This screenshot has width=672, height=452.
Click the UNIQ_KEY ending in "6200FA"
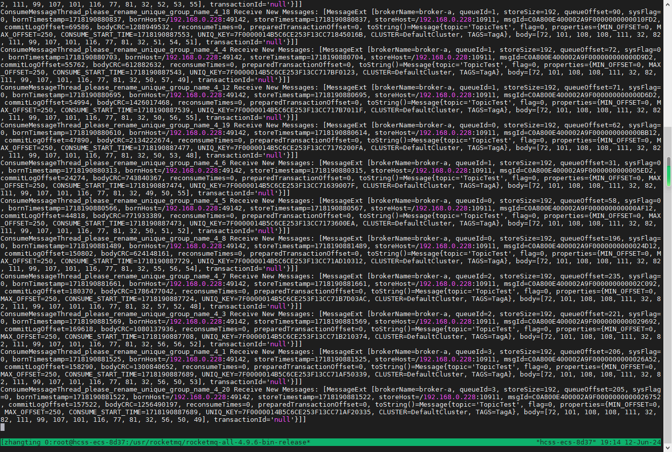tap(280, 148)
